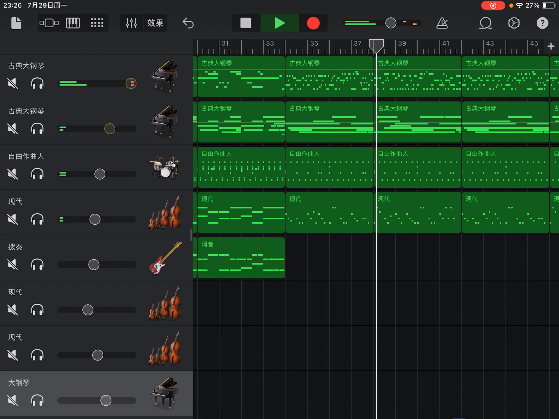Stop playback
559x419 pixels.
(x=246, y=23)
